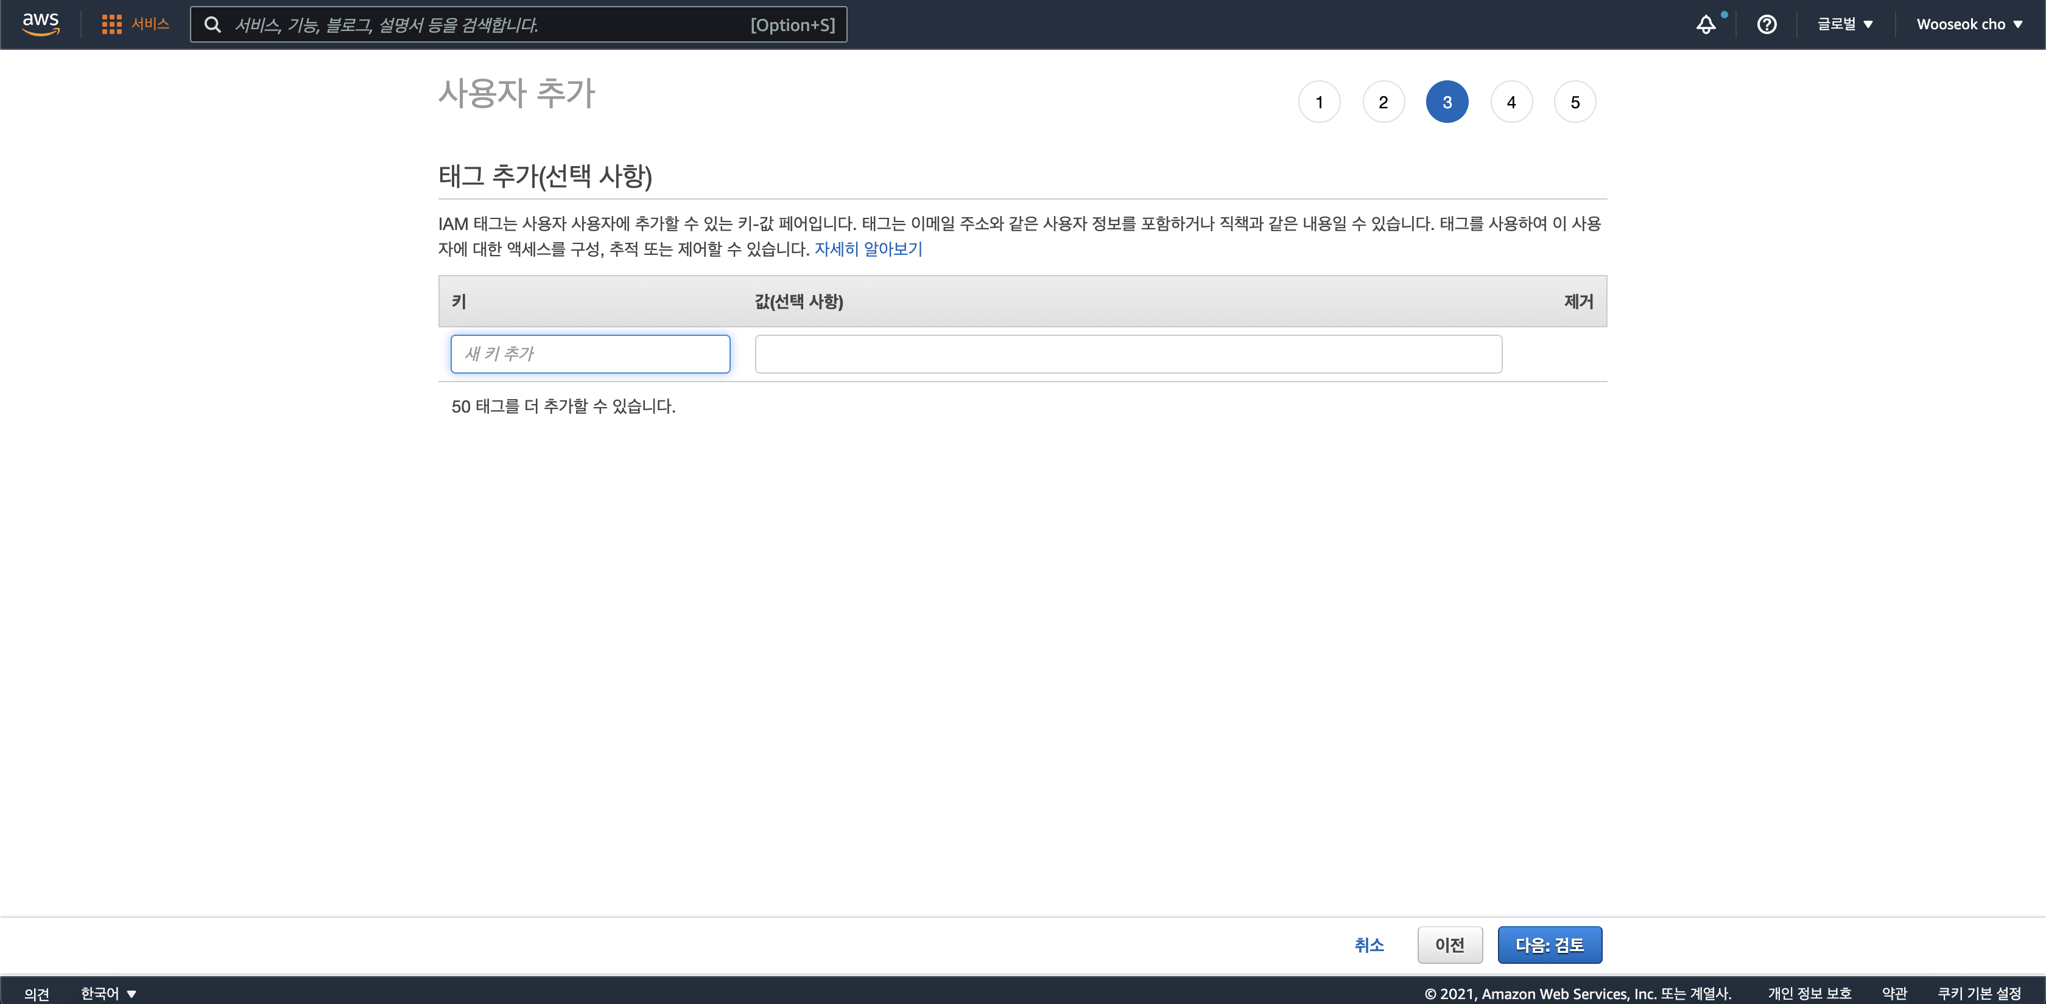Jump to wizard step 4
Image resolution: width=2046 pixels, height=1004 pixels.
(1511, 102)
